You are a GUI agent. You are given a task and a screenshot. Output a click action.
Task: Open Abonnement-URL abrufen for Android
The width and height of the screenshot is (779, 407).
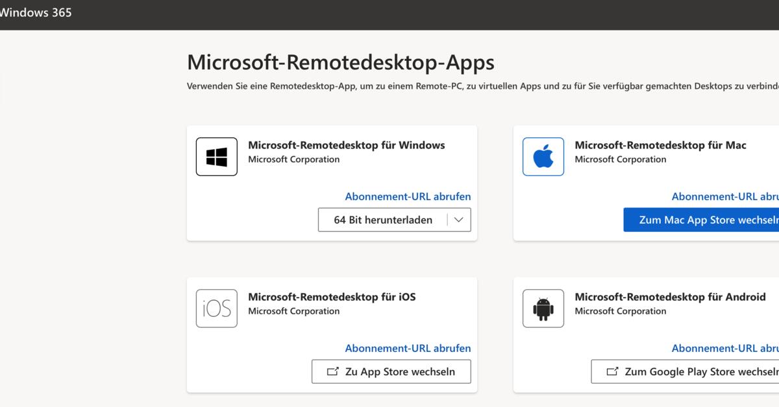(x=725, y=348)
